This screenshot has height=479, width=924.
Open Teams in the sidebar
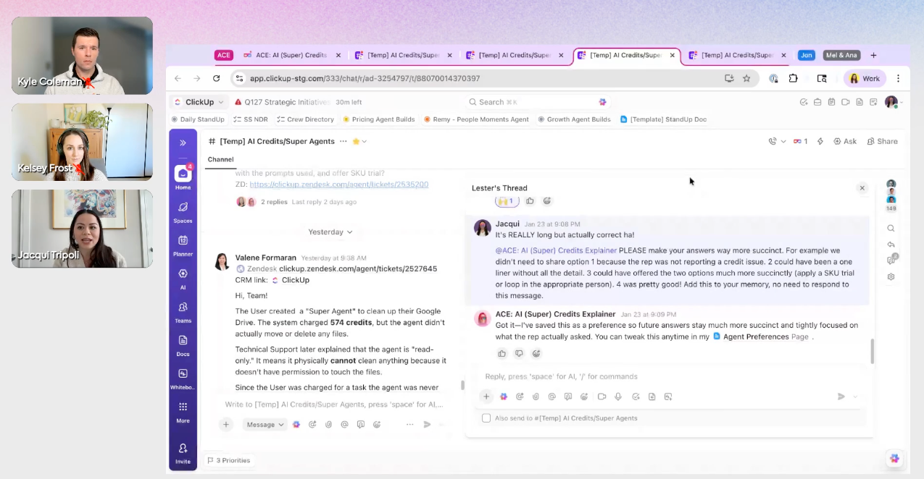(183, 311)
